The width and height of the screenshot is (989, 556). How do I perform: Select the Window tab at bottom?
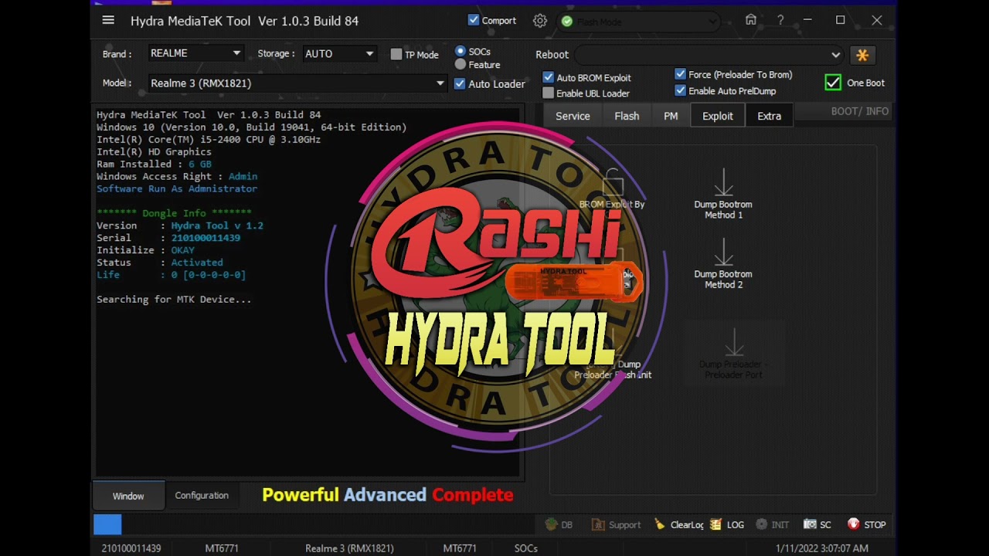pos(128,496)
